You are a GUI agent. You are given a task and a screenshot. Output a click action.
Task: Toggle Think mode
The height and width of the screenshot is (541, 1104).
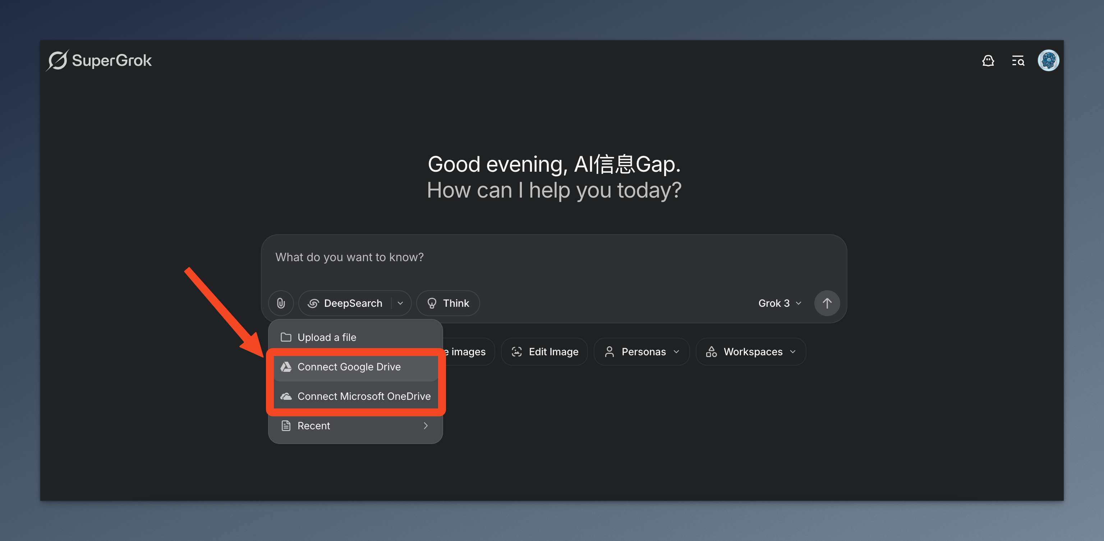click(448, 303)
